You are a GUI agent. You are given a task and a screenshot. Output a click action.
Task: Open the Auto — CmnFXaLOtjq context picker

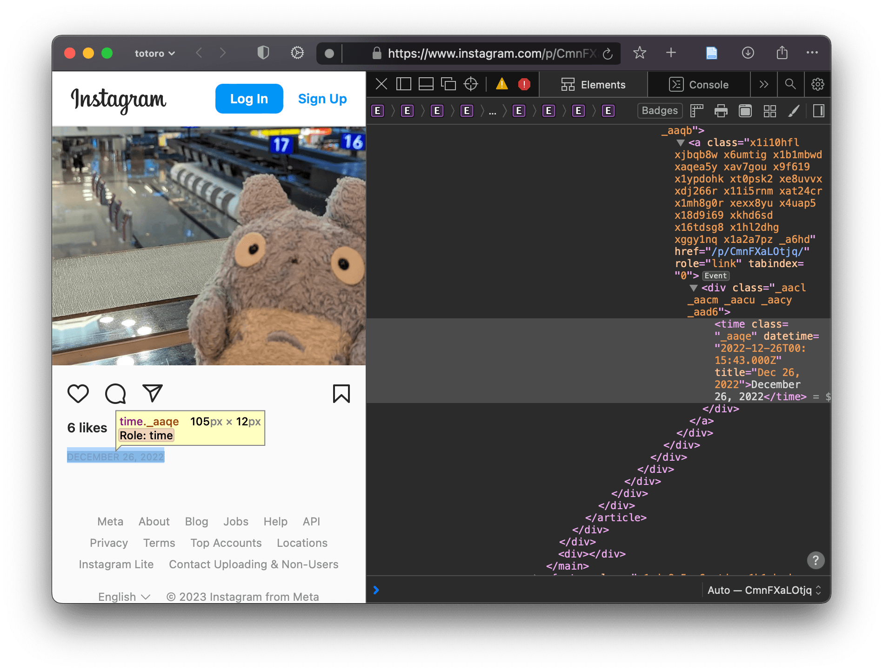[764, 590]
